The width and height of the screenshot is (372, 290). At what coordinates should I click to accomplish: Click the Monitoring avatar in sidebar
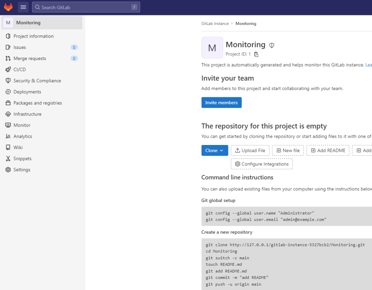click(x=8, y=23)
